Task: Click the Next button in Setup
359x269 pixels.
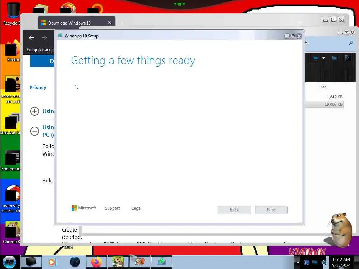Action: 271,210
